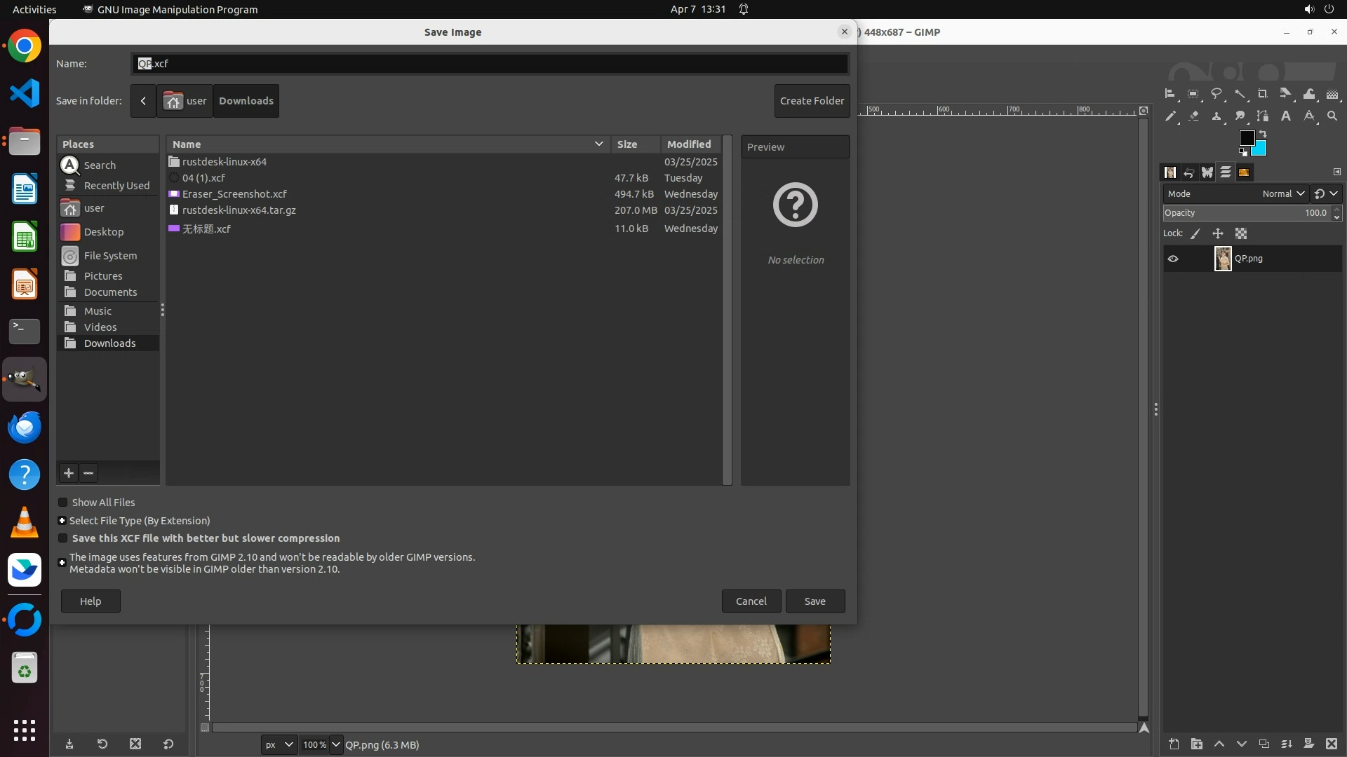Select the Crop tool
1347x757 pixels.
(x=1263, y=94)
